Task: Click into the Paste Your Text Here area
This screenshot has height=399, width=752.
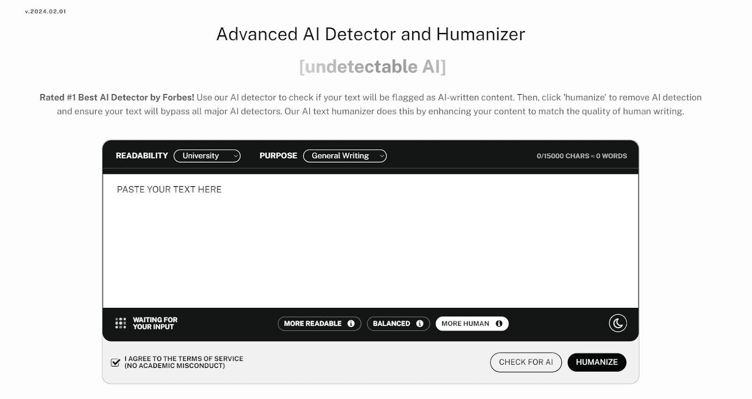Action: [x=370, y=241]
